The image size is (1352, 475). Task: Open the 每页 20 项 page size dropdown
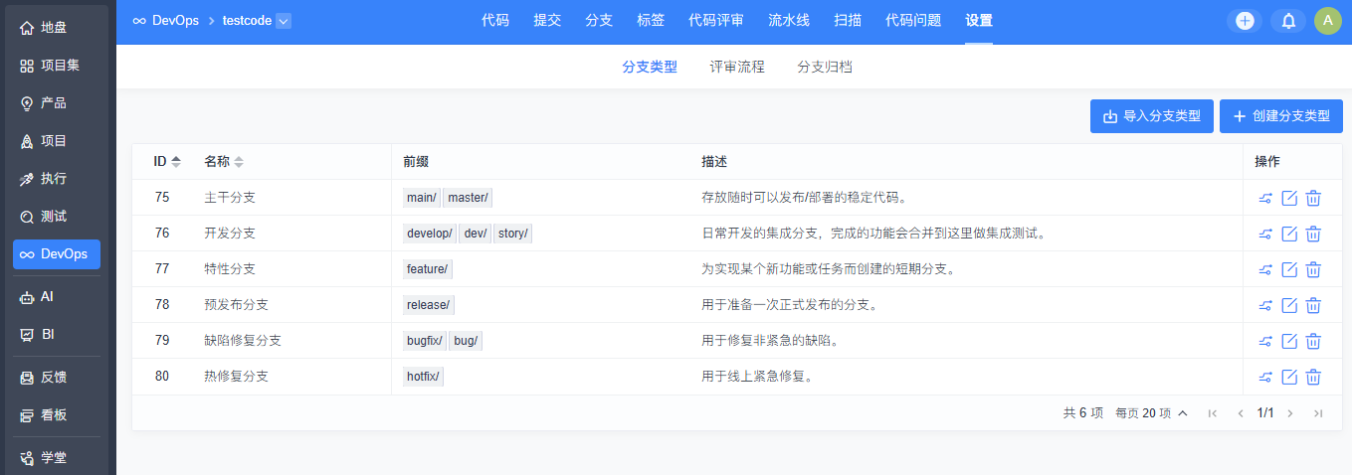tap(1152, 413)
